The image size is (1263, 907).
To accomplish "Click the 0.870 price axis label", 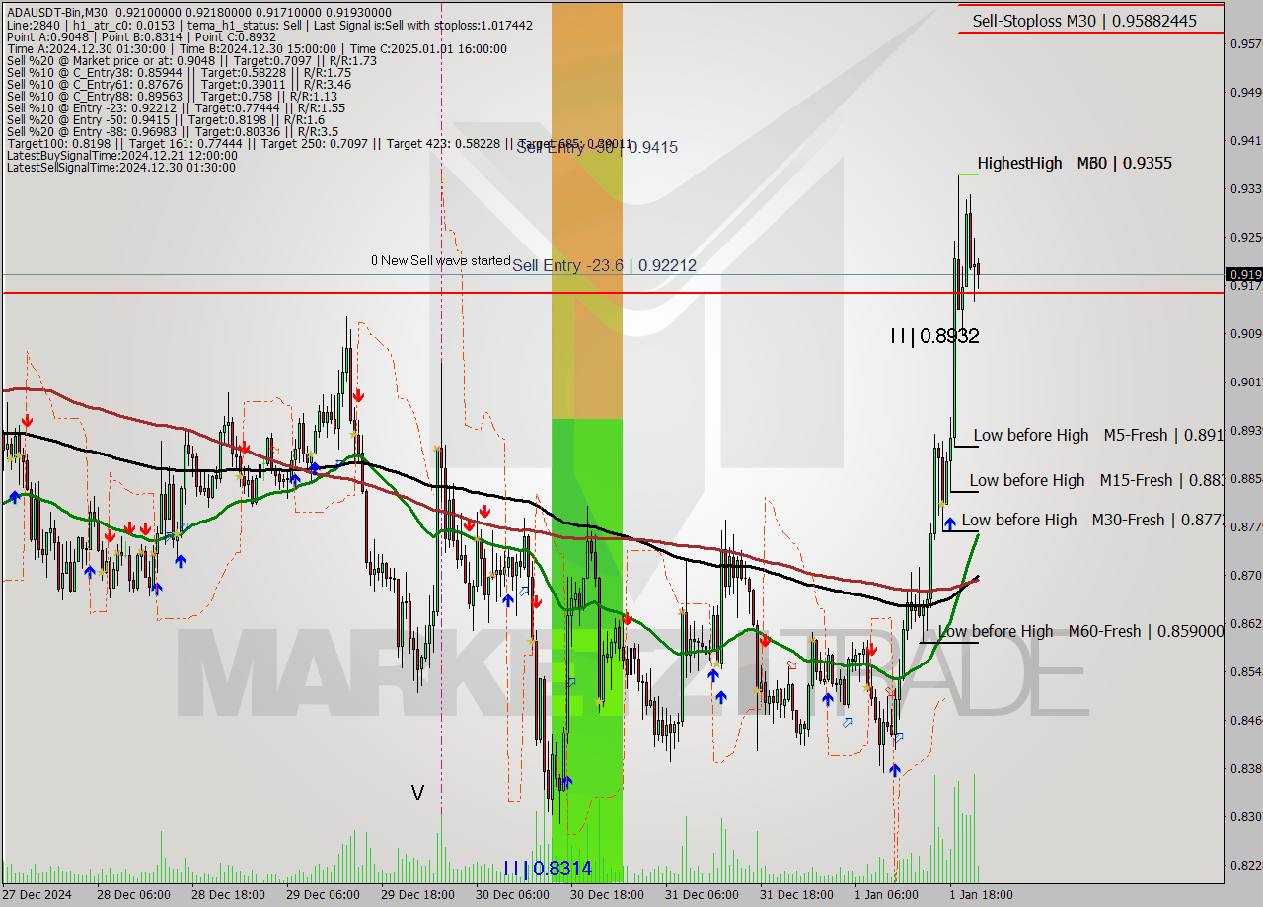I will point(1245,575).
